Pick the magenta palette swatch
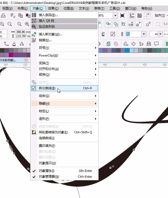This screenshot has width=168, height=198. pyautogui.click(x=11, y=55)
